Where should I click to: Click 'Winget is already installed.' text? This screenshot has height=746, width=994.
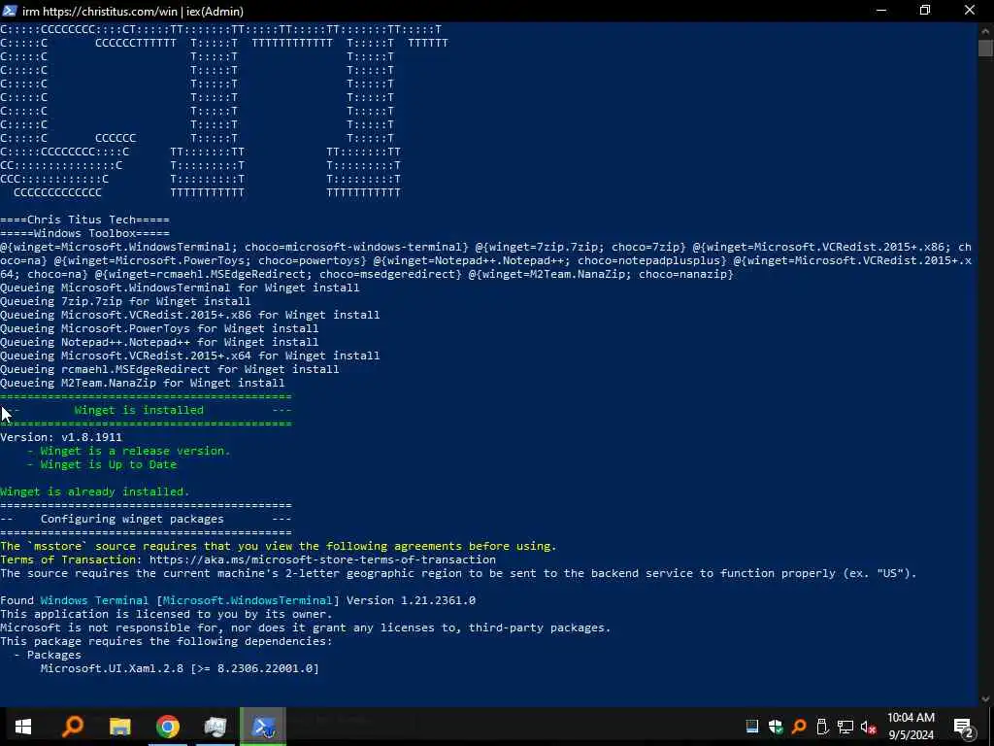point(95,492)
